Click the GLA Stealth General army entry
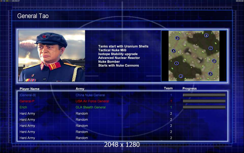 [90, 107]
